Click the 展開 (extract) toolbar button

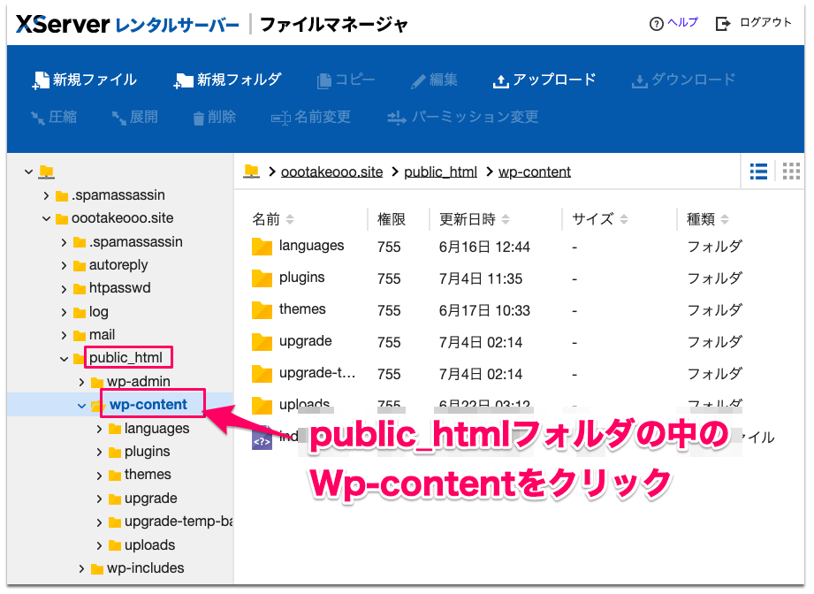click(135, 117)
